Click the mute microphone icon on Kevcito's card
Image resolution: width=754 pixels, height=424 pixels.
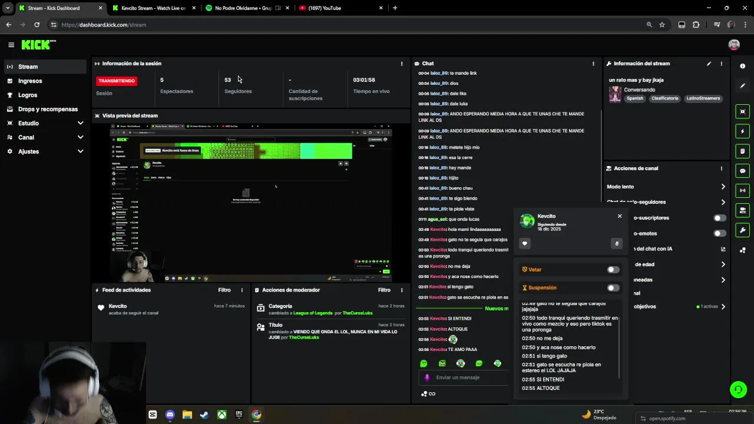(617, 243)
